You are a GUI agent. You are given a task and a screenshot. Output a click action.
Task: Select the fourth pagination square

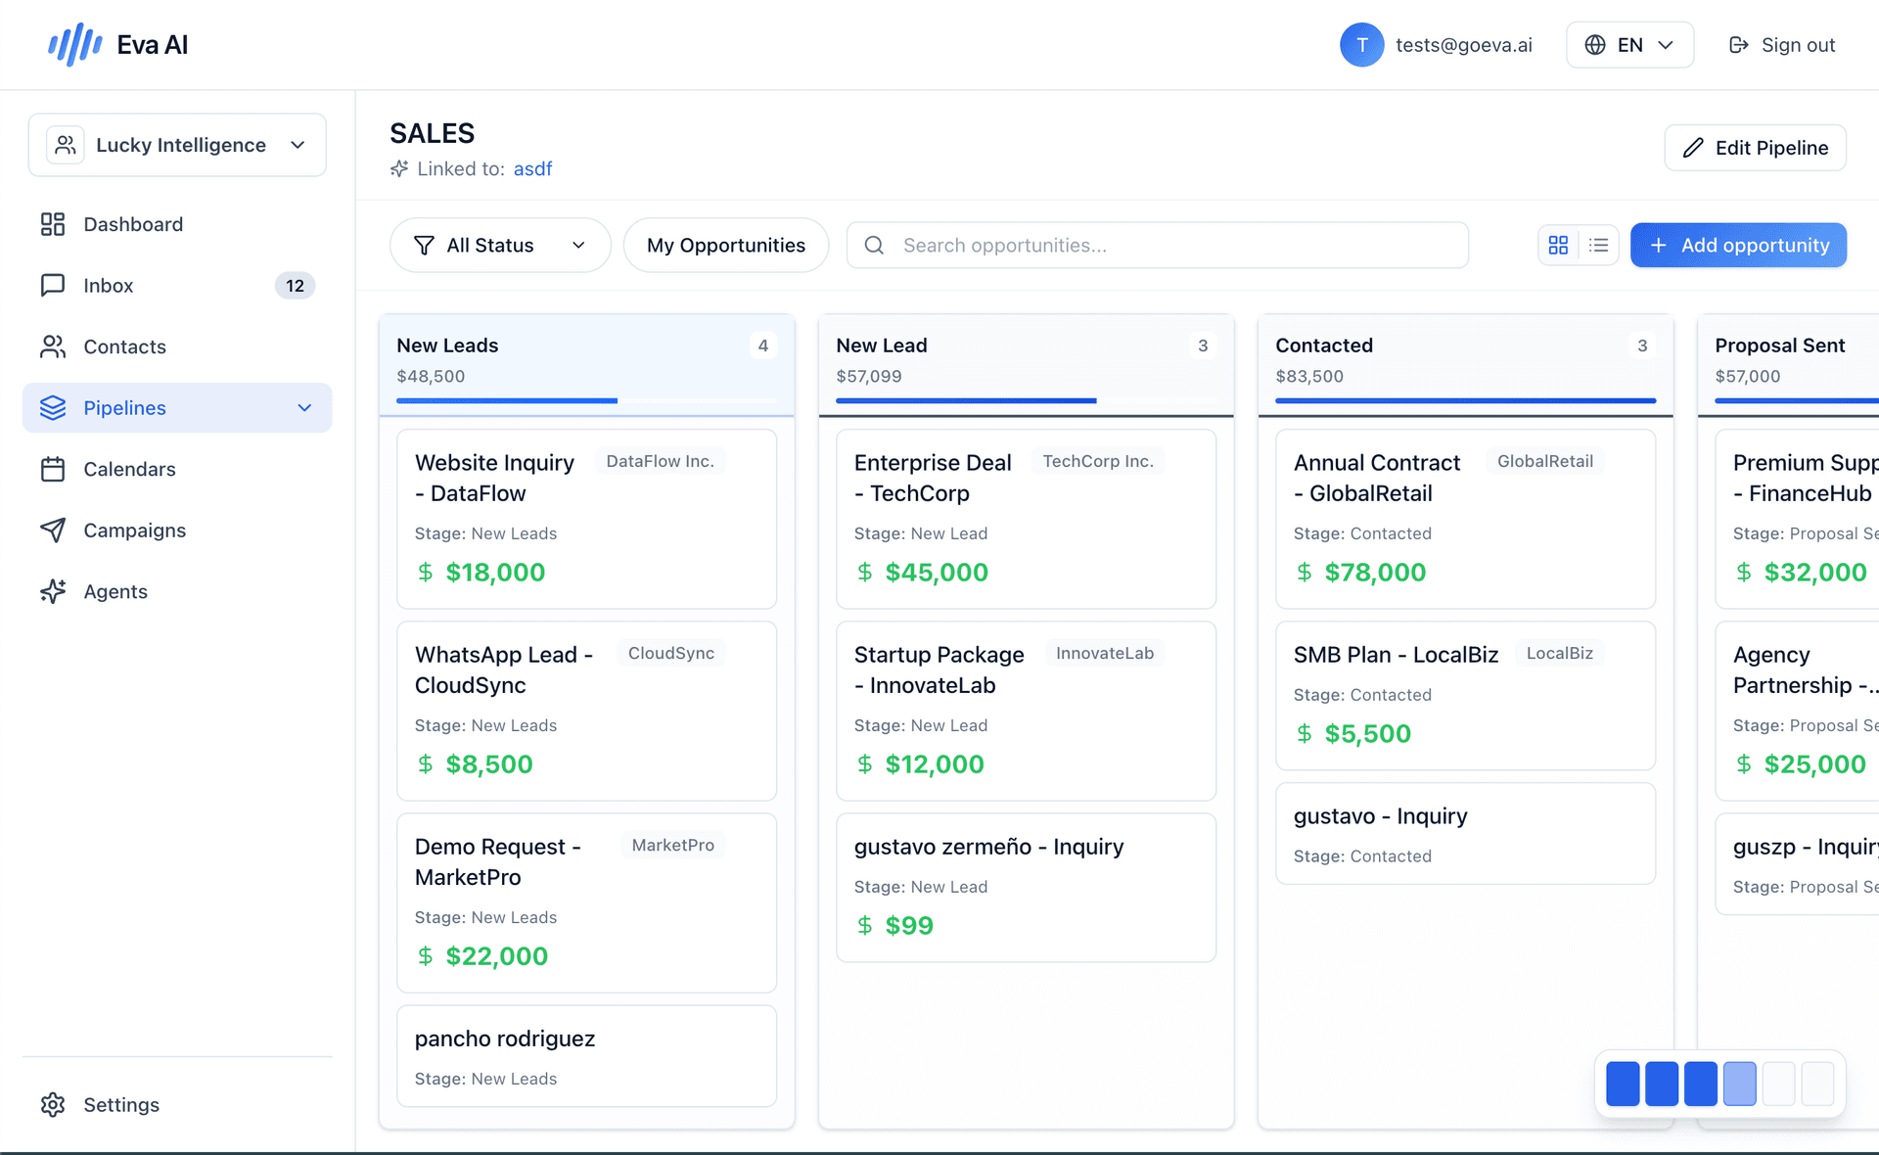pos(1740,1084)
